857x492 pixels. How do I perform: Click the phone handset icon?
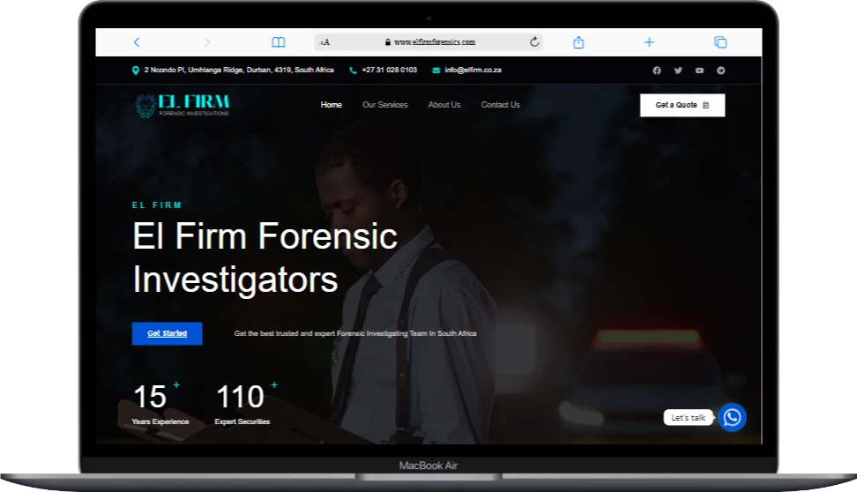click(353, 71)
